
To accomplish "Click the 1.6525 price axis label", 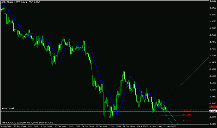I will (x=213, y=76).
